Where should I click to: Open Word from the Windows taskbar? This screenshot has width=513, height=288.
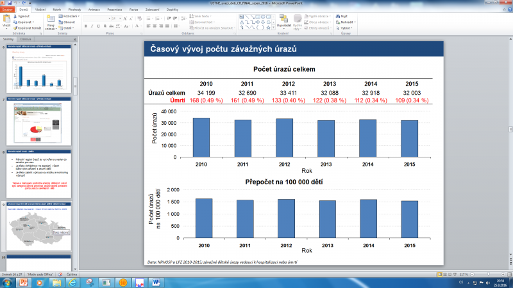(156, 281)
